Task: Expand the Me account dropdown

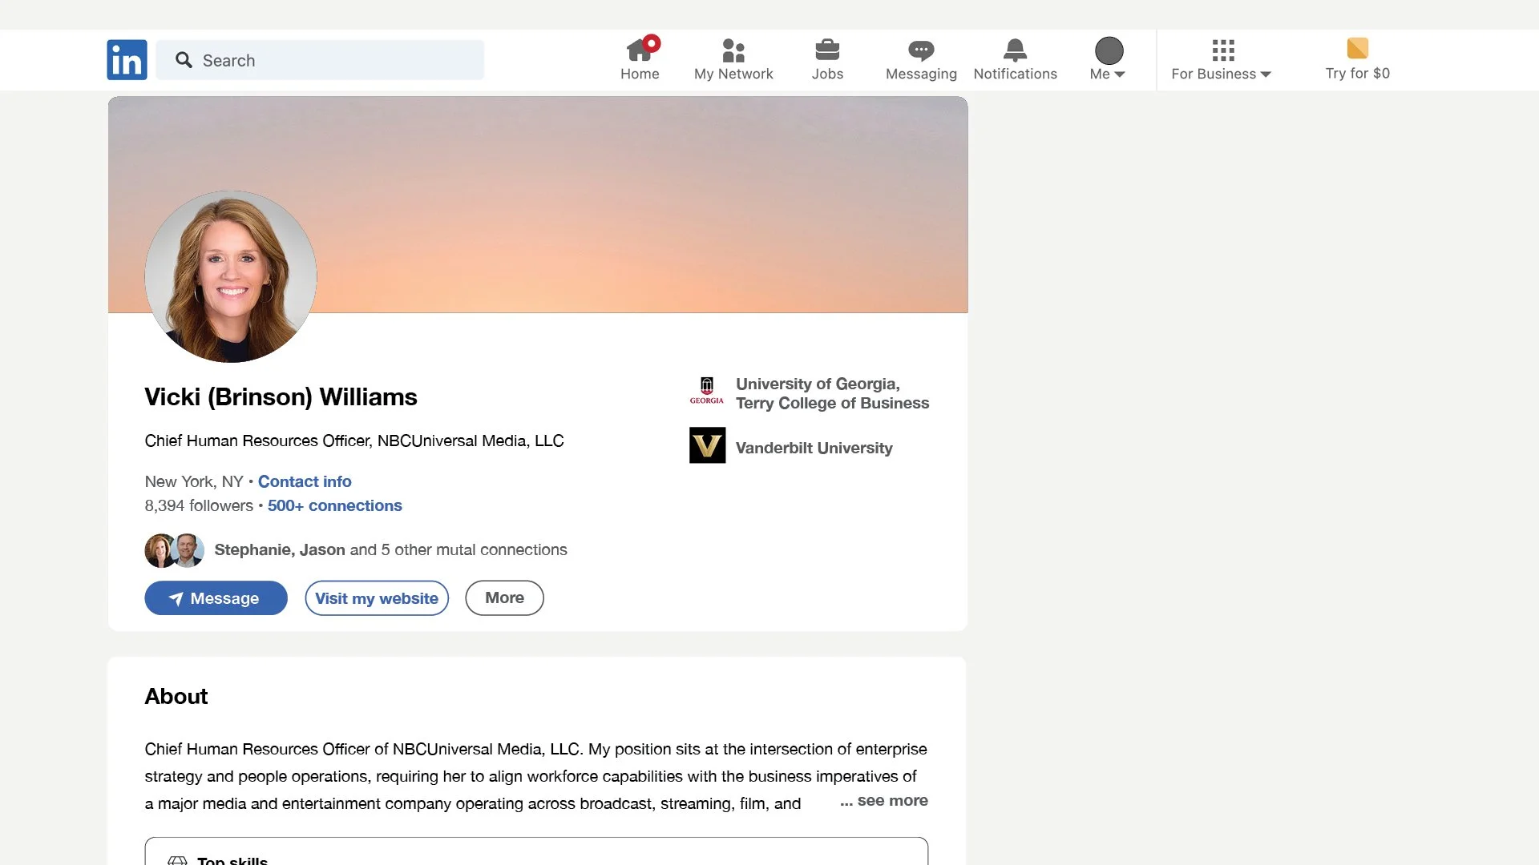Action: [x=1108, y=74]
